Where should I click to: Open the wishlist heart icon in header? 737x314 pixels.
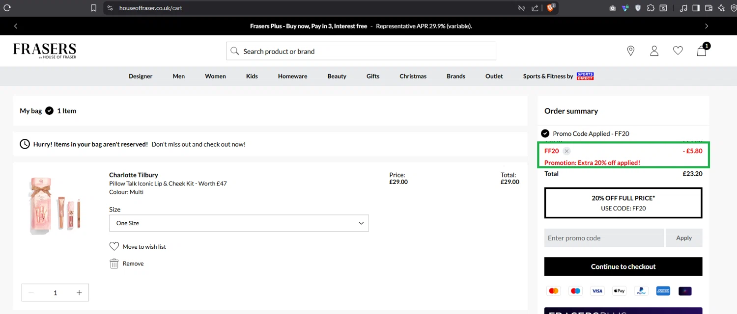(x=678, y=51)
